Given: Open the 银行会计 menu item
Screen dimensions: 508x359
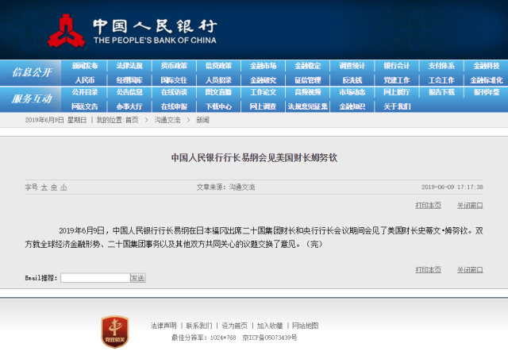Looking at the screenshot, I should pyautogui.click(x=397, y=66).
